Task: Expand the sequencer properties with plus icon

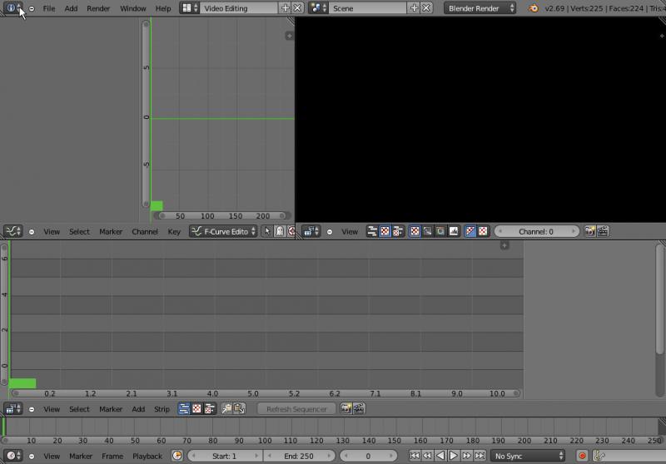Action: tap(504, 245)
